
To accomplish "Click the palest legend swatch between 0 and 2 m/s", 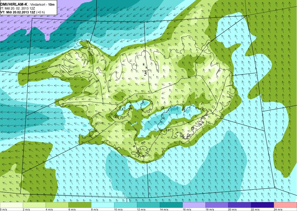I will tap(12, 205).
